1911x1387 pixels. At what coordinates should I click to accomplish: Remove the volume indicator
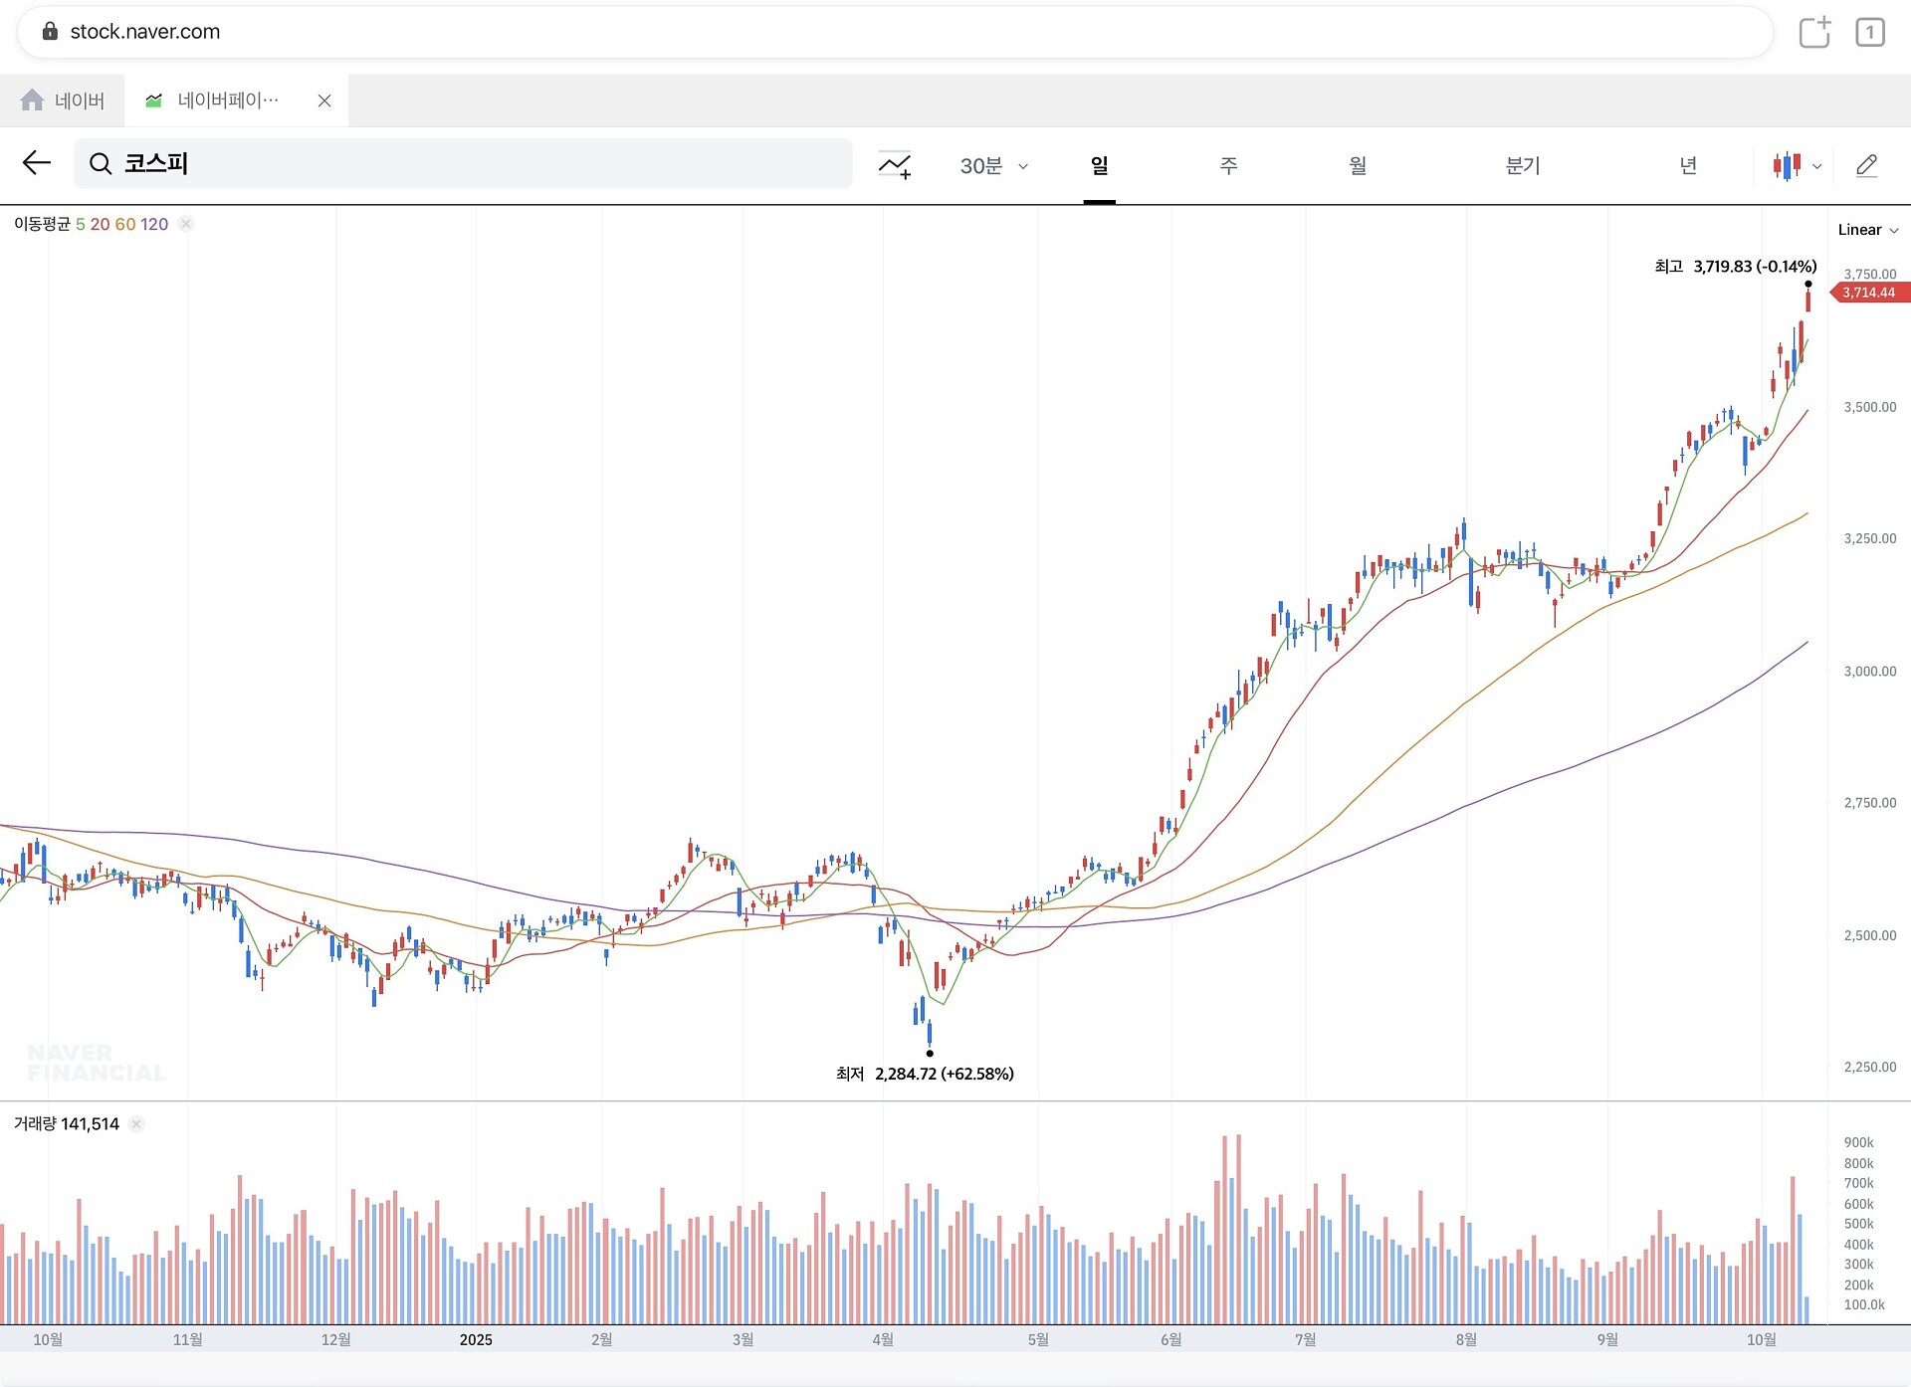point(137,1123)
